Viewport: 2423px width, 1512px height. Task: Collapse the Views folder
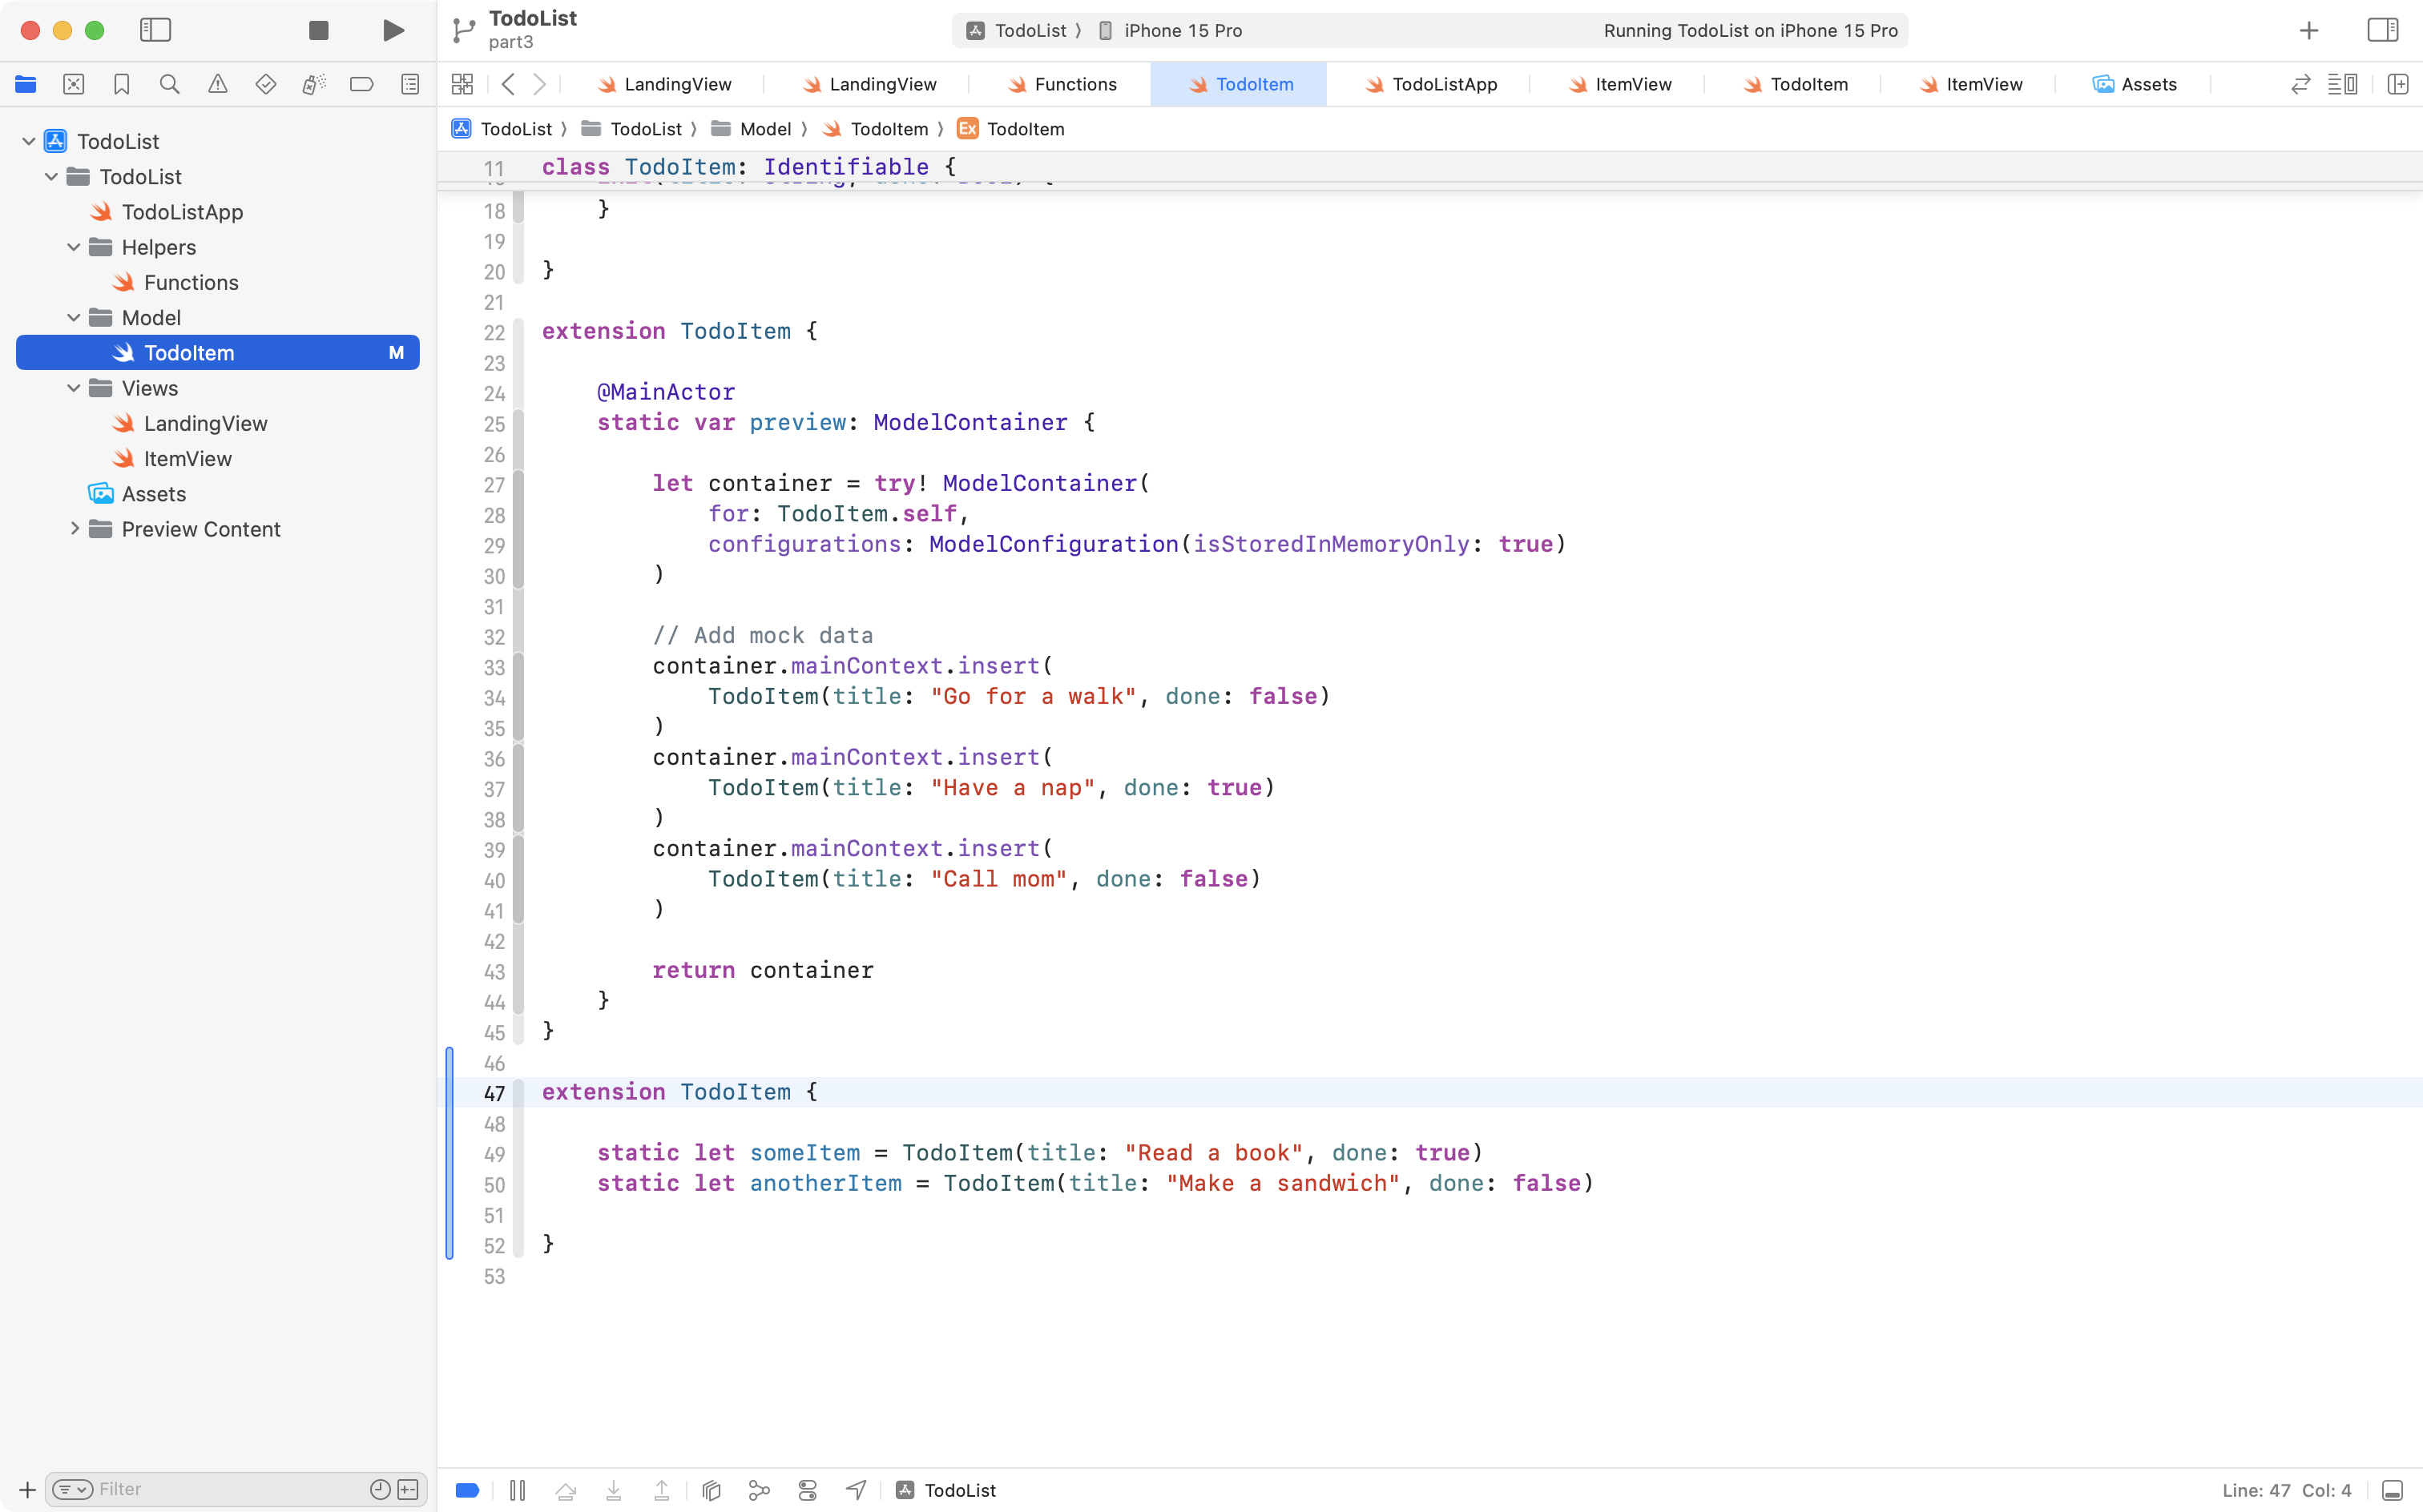click(x=74, y=388)
